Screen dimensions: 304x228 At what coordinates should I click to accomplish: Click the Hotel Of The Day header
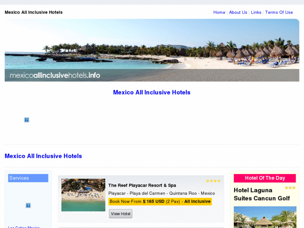(x=265, y=178)
